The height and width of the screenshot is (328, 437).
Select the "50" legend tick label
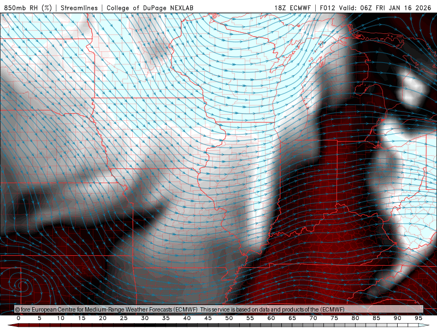(229, 318)
